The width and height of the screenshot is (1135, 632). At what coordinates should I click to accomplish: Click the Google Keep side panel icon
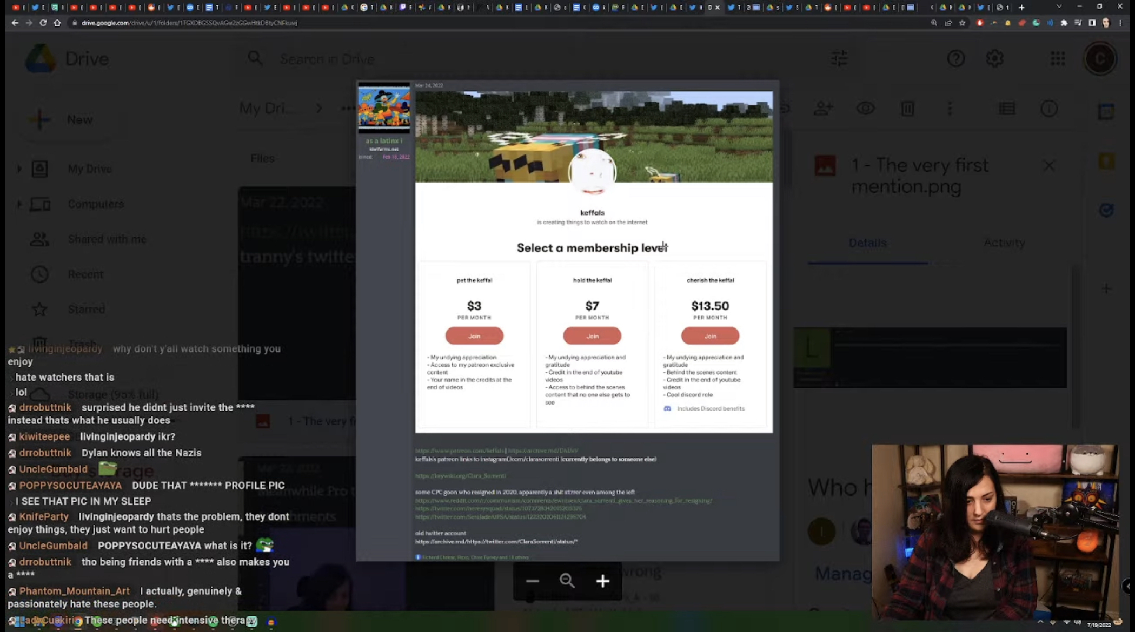(x=1106, y=161)
